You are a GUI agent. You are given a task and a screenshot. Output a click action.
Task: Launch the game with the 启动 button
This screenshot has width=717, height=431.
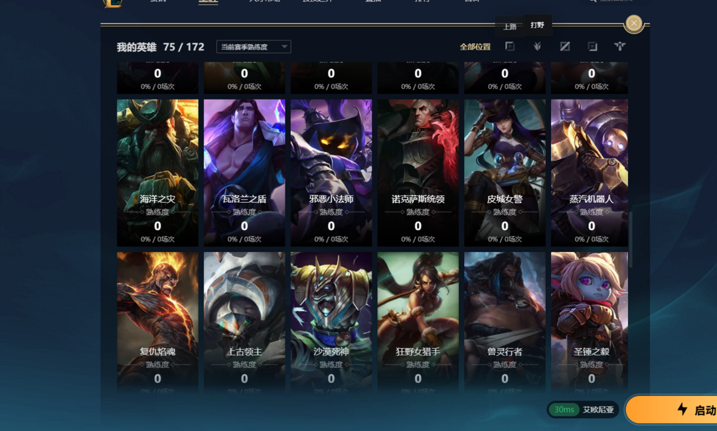(x=671, y=409)
